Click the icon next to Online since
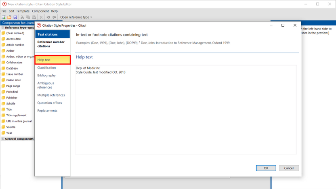This screenshot has height=189, width=336. 3,80
